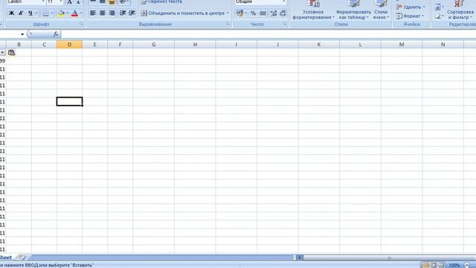The width and height of the screenshot is (476, 268).
Task: Switch to Page Break Preview
Action: (441, 265)
